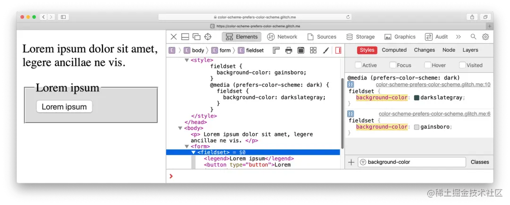Show more inspector tabs with the double chevron
This screenshot has width=510, height=205.
coord(459,37)
